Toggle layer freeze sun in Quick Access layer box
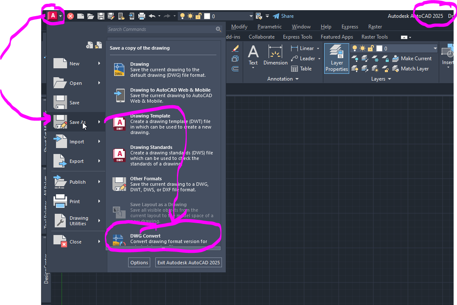The height and width of the screenshot is (305, 457). (191, 16)
